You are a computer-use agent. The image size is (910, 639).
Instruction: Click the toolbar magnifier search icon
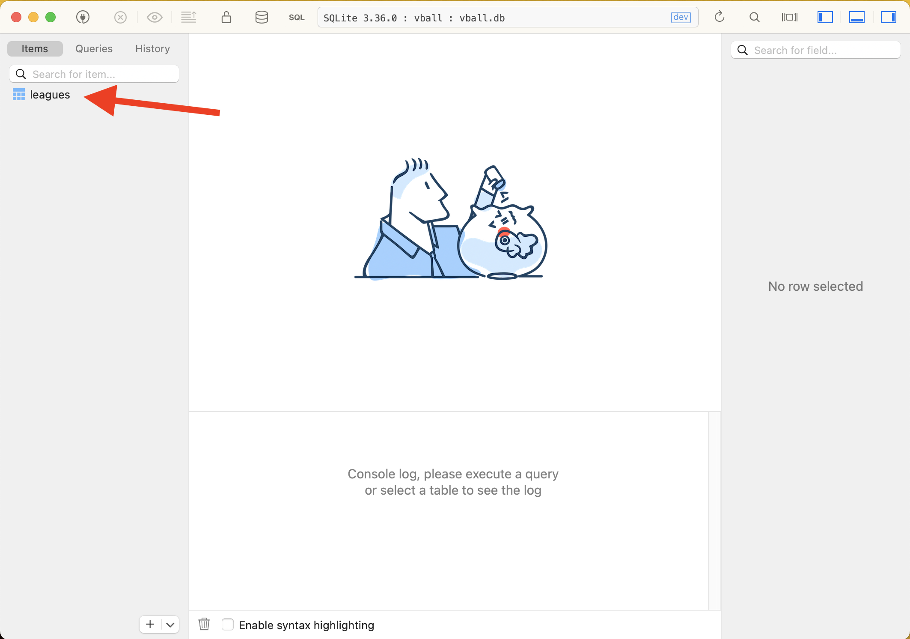755,17
